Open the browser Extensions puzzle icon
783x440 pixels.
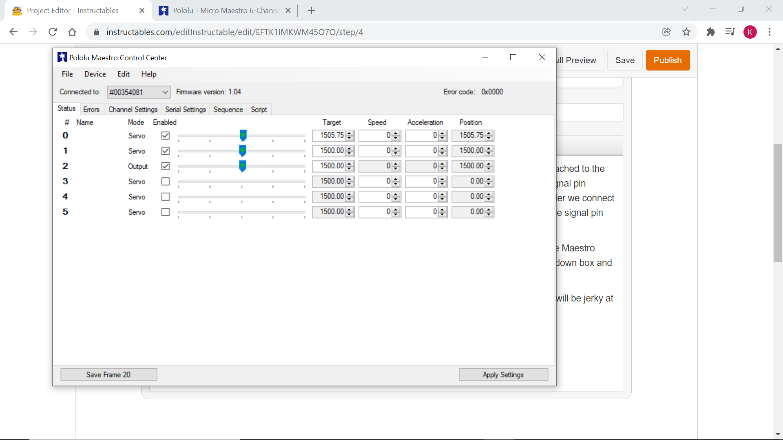711,32
